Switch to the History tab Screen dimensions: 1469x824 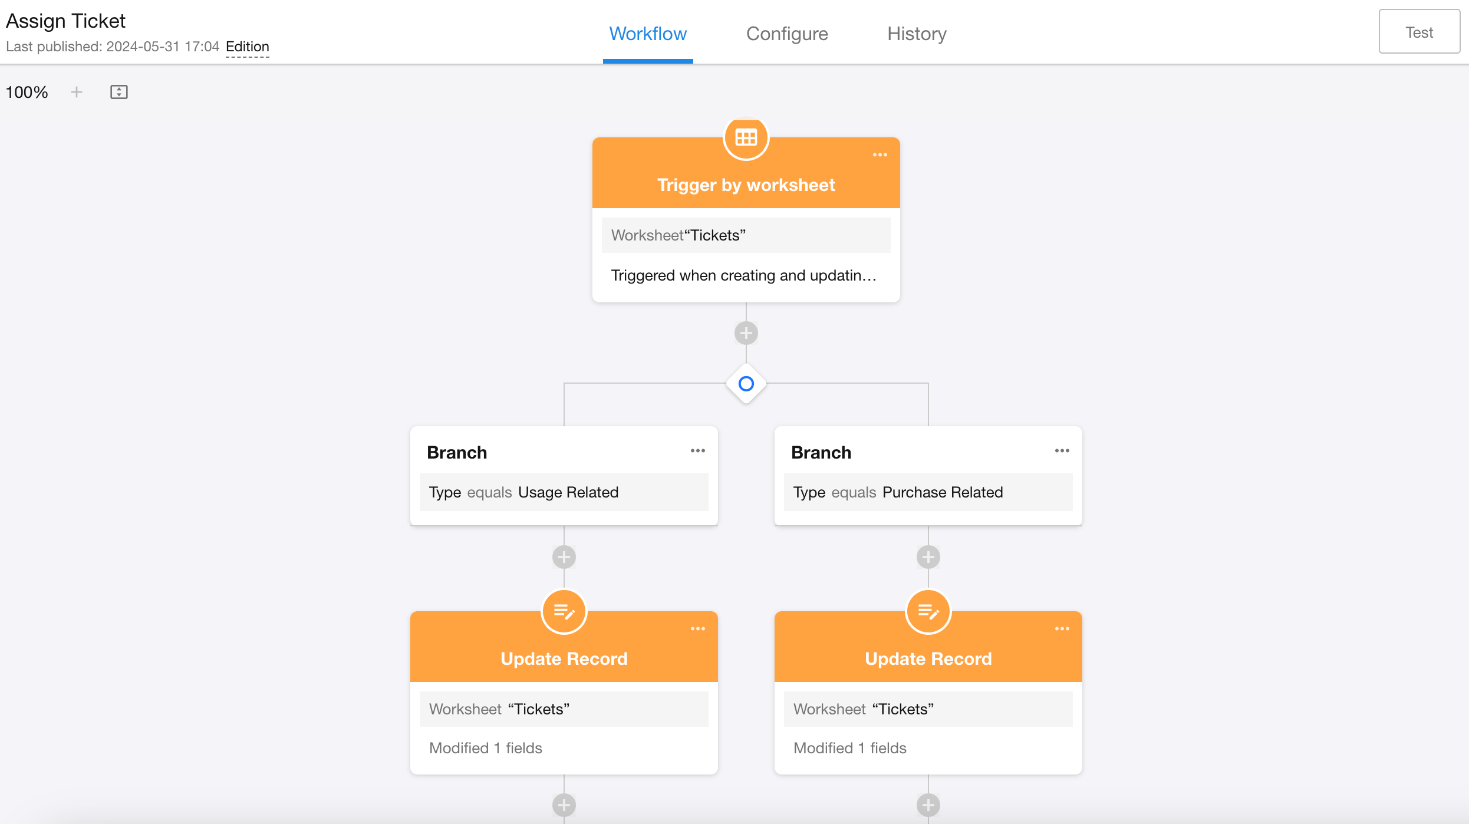coord(917,34)
